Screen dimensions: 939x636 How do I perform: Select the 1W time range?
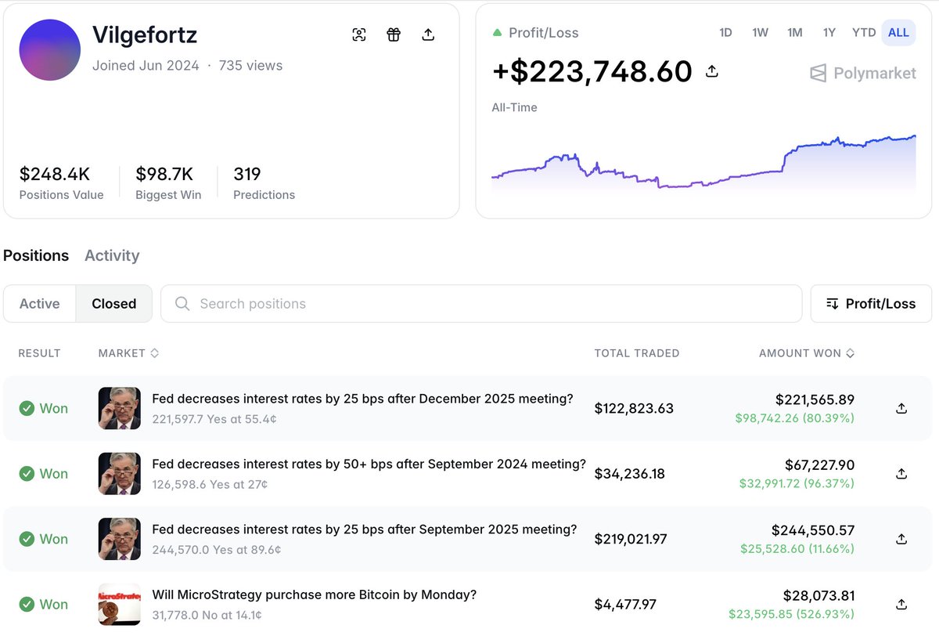760,33
